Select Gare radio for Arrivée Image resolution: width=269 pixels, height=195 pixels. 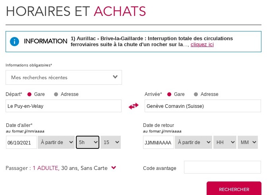pyautogui.click(x=169, y=94)
